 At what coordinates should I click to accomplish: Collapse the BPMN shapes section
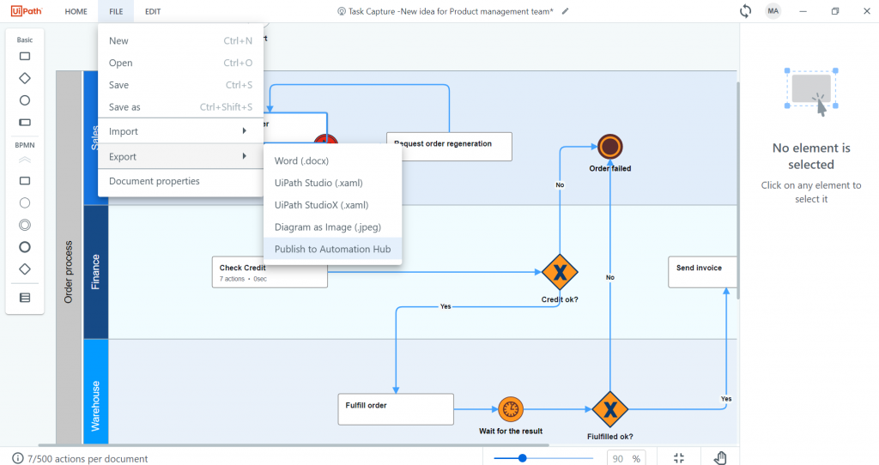(x=25, y=160)
